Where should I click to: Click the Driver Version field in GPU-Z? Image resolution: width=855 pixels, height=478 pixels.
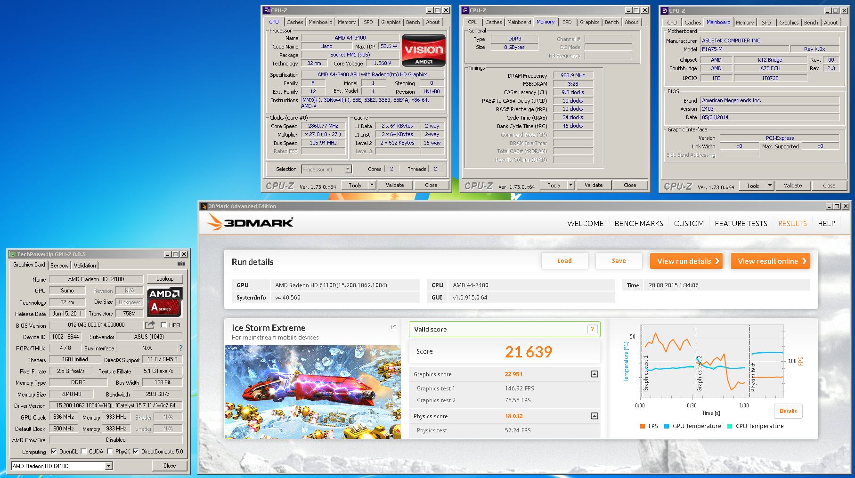pyautogui.click(x=116, y=405)
